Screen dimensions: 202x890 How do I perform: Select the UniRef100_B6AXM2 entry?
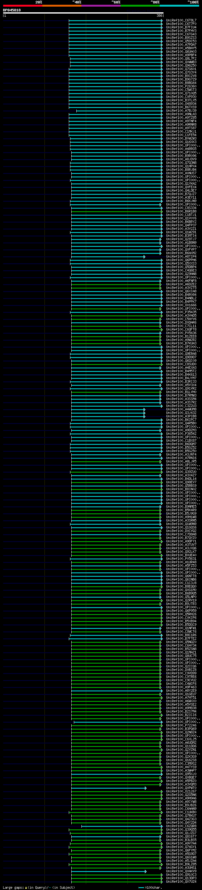tap(181, 253)
